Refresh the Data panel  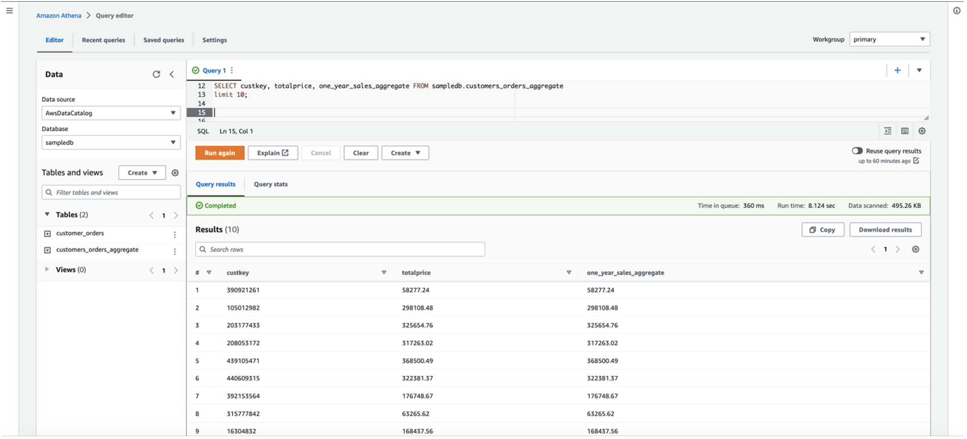point(156,74)
